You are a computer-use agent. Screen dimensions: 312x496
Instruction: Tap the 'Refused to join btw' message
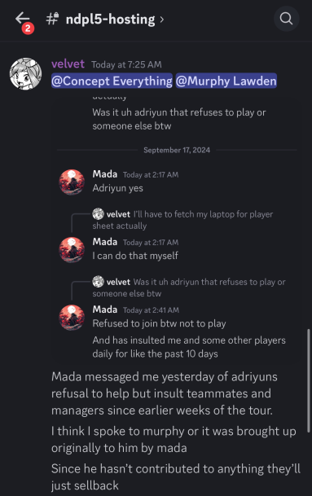coord(159,323)
